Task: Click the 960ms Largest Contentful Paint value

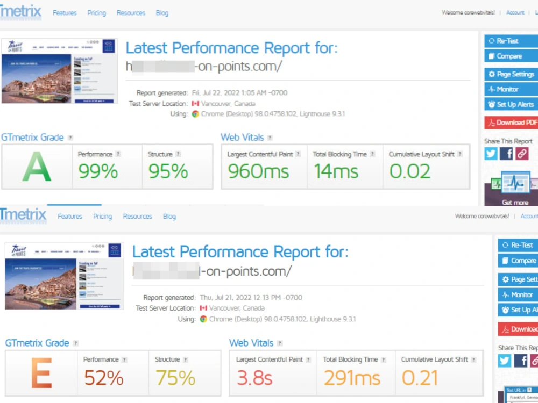Action: pos(258,171)
